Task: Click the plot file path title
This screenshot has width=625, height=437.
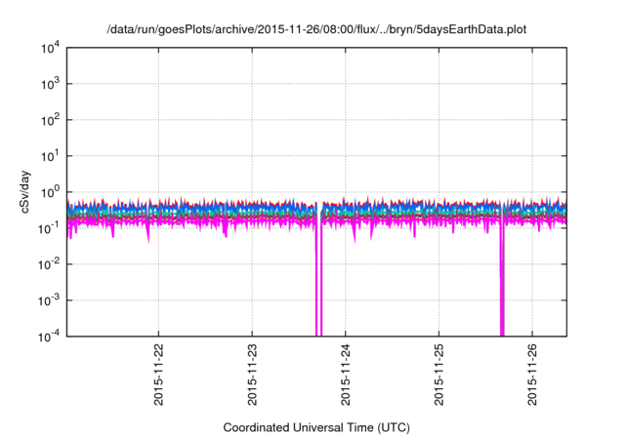Action: coord(316,29)
